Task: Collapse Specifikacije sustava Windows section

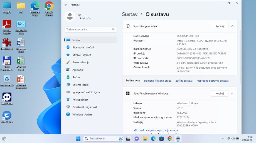Action: (232, 93)
